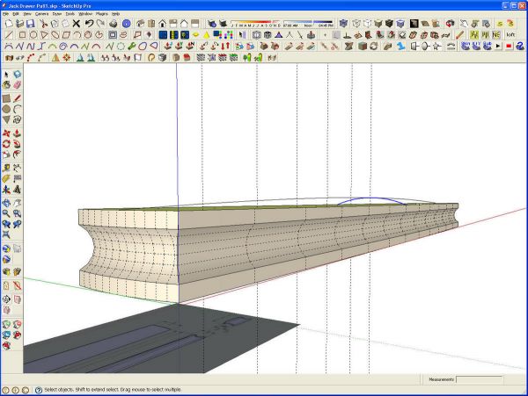Select the Push/Pull tool
The width and height of the screenshot is (528, 396).
[x=18, y=133]
